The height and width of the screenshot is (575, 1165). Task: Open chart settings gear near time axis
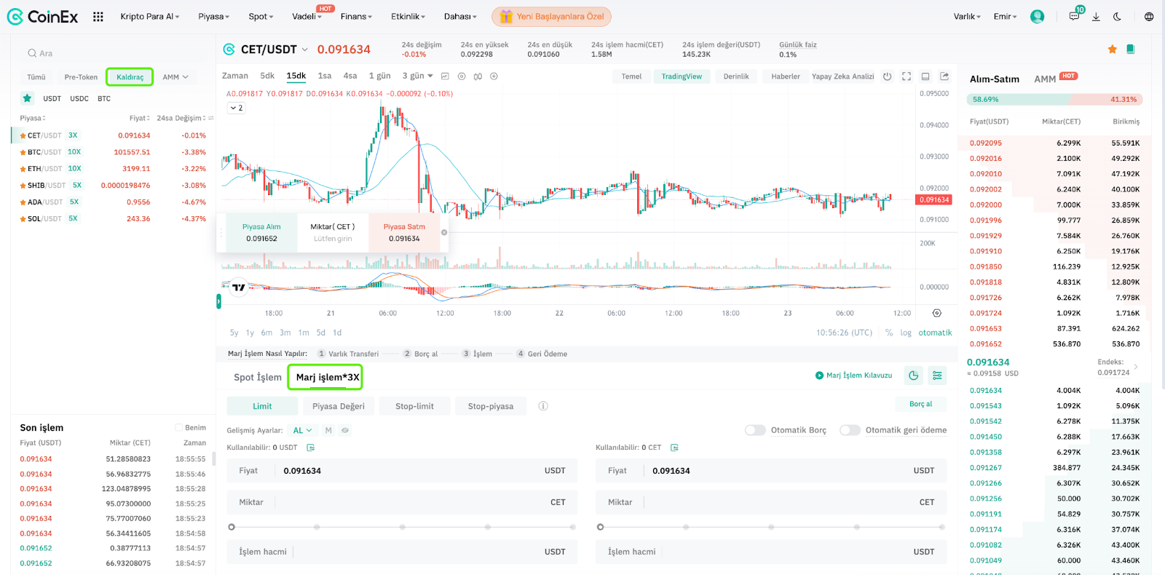tap(937, 313)
